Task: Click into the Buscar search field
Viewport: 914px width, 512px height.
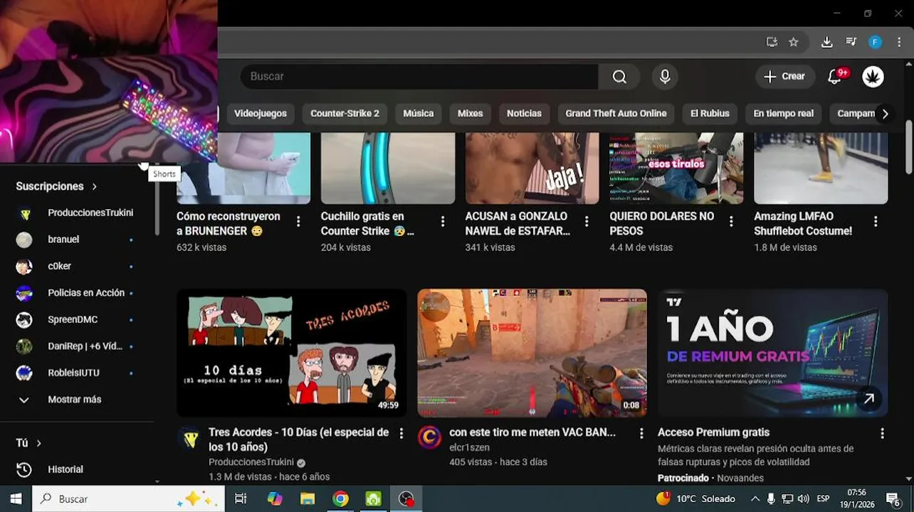Action: click(419, 77)
